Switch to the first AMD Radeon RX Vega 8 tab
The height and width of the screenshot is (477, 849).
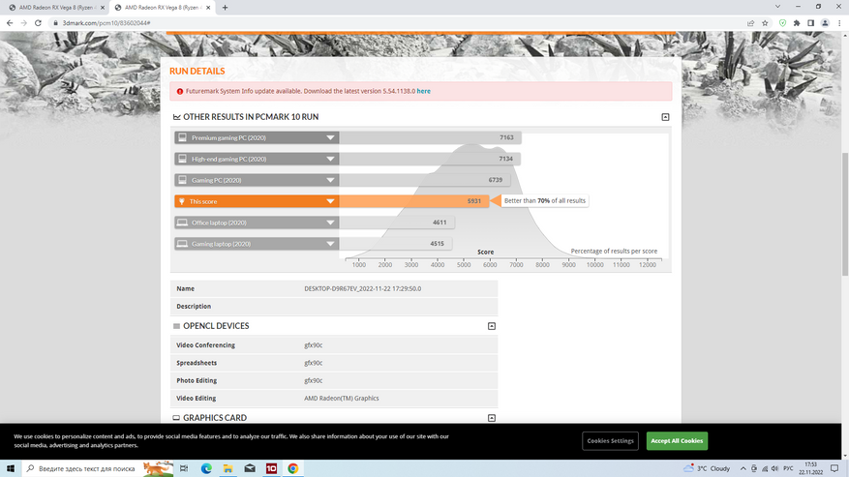click(x=54, y=8)
